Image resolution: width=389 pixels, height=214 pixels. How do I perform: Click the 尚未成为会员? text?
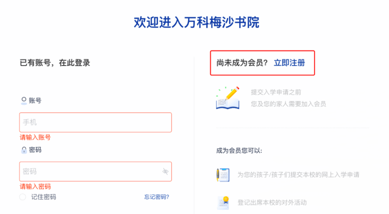[x=242, y=63]
